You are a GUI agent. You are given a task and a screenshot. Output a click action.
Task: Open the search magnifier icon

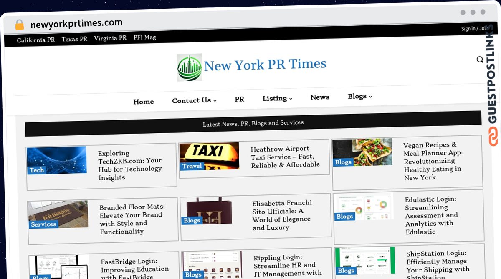(480, 60)
